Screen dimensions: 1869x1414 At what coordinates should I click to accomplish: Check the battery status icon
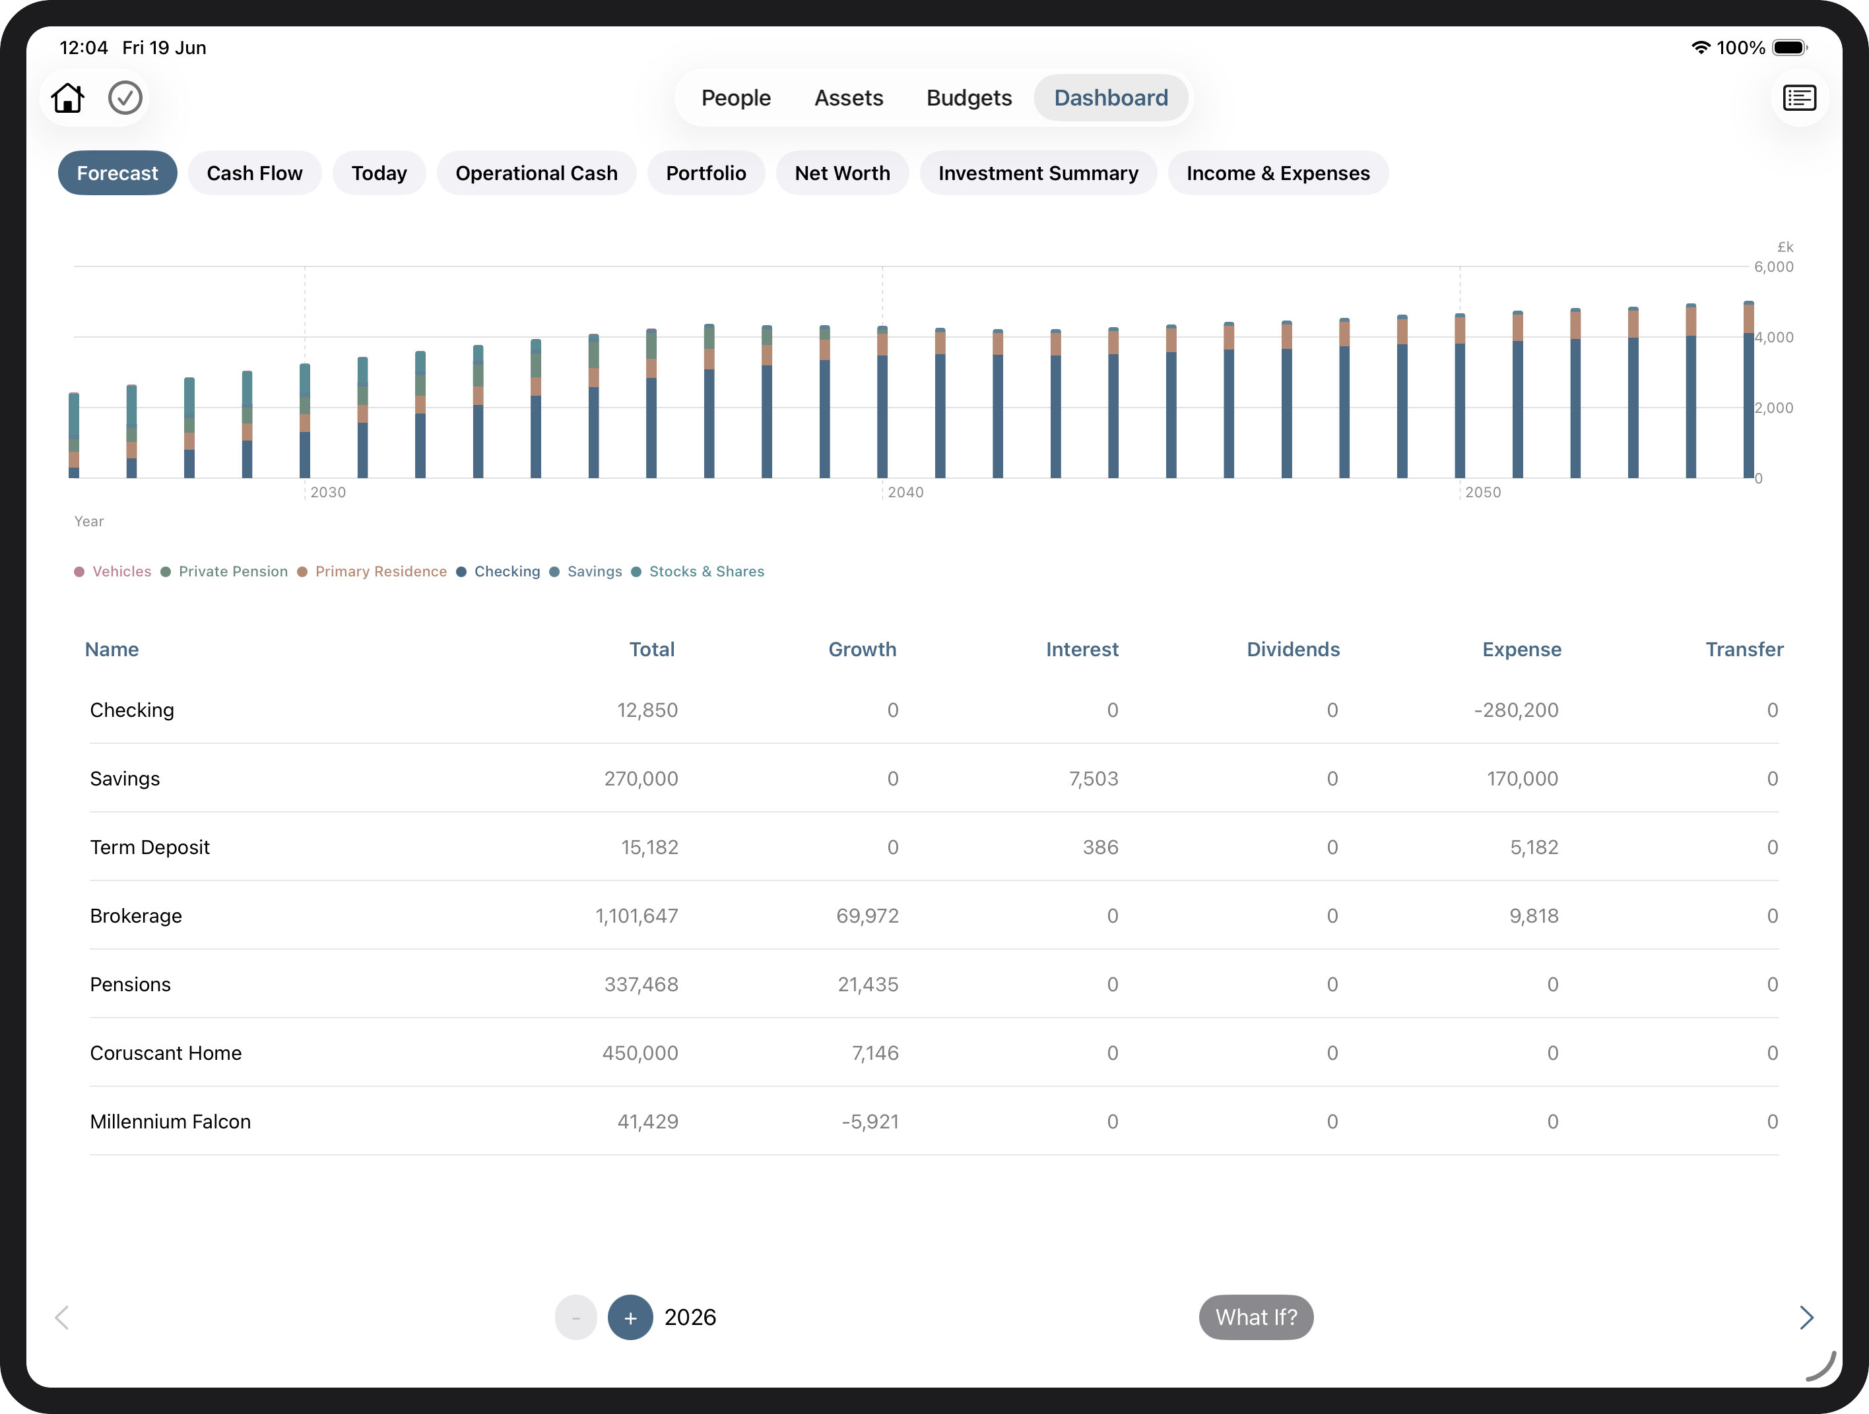1790,47
